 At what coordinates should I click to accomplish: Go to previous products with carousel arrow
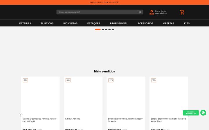pos(21,115)
